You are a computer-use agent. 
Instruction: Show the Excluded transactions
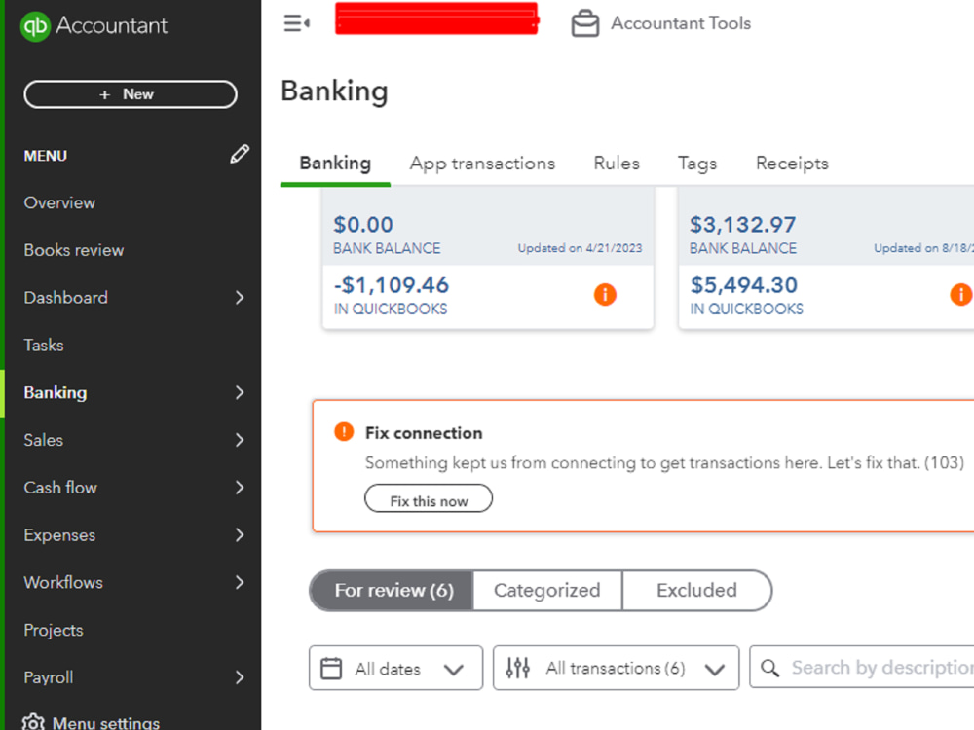696,591
